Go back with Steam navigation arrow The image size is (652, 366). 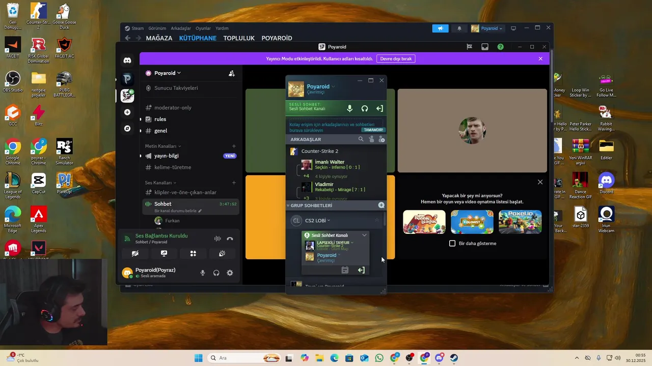tap(128, 38)
